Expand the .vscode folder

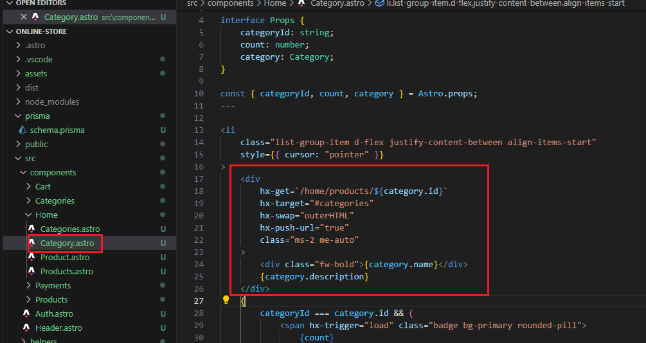[18, 59]
